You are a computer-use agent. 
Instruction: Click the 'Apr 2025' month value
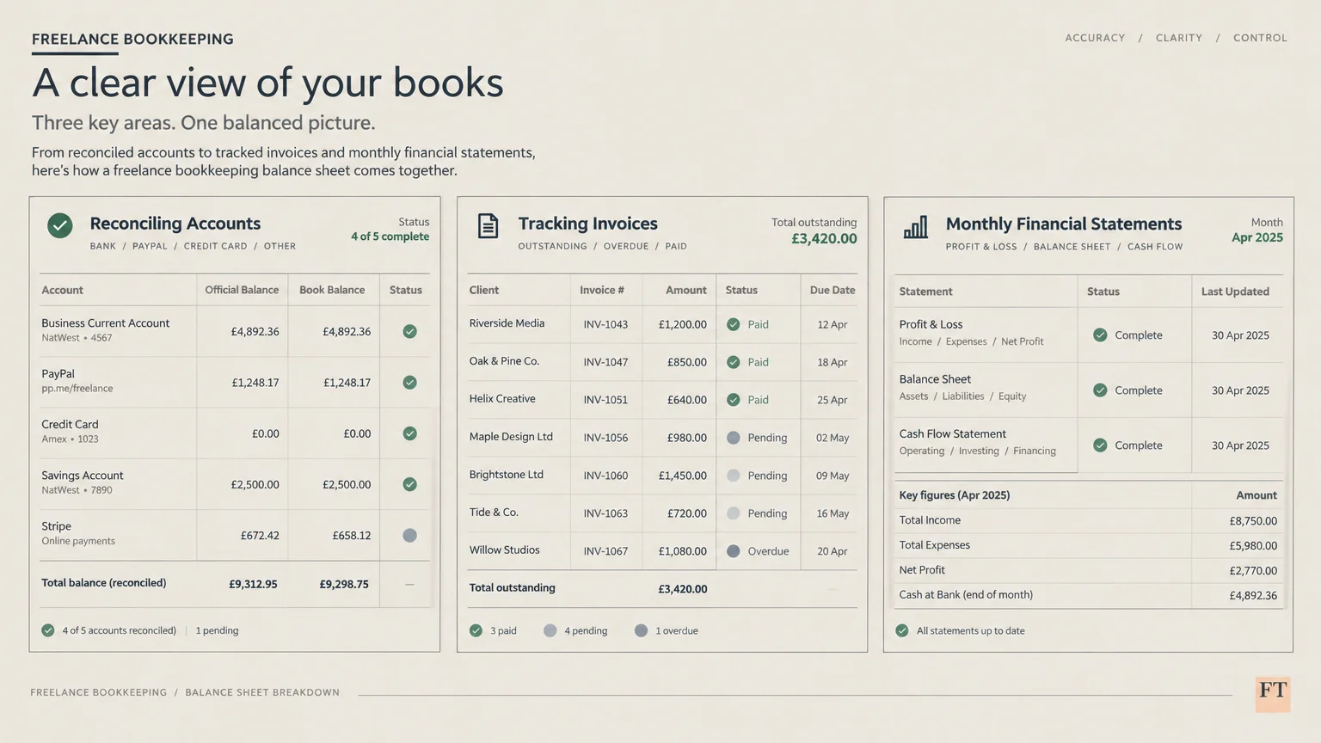[1257, 237]
